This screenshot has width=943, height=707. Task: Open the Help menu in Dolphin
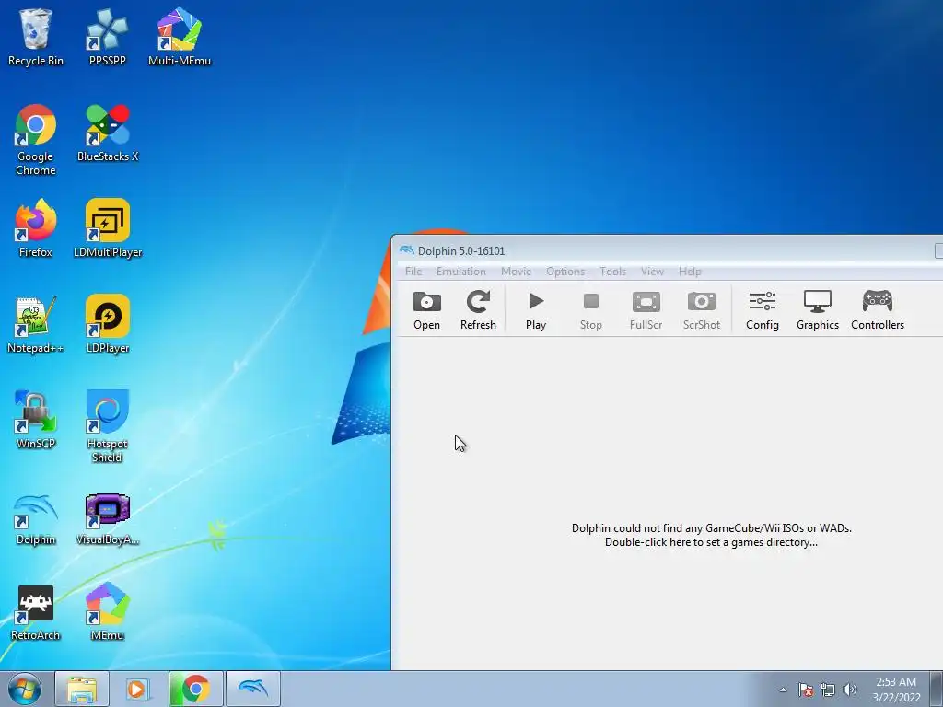pyautogui.click(x=690, y=272)
